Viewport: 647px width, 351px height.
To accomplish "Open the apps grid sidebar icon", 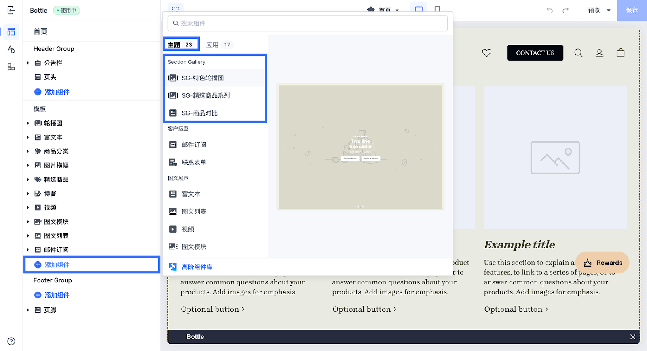I will pyautogui.click(x=11, y=67).
